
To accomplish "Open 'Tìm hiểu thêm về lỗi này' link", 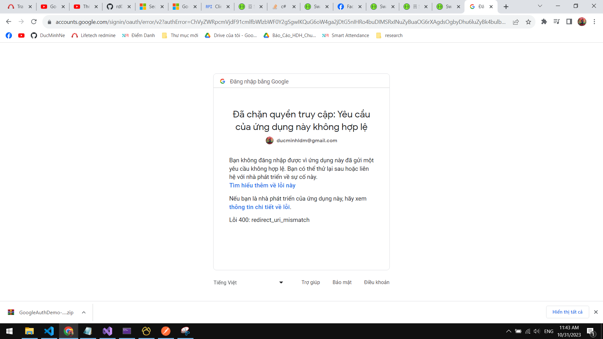I will [262, 186].
